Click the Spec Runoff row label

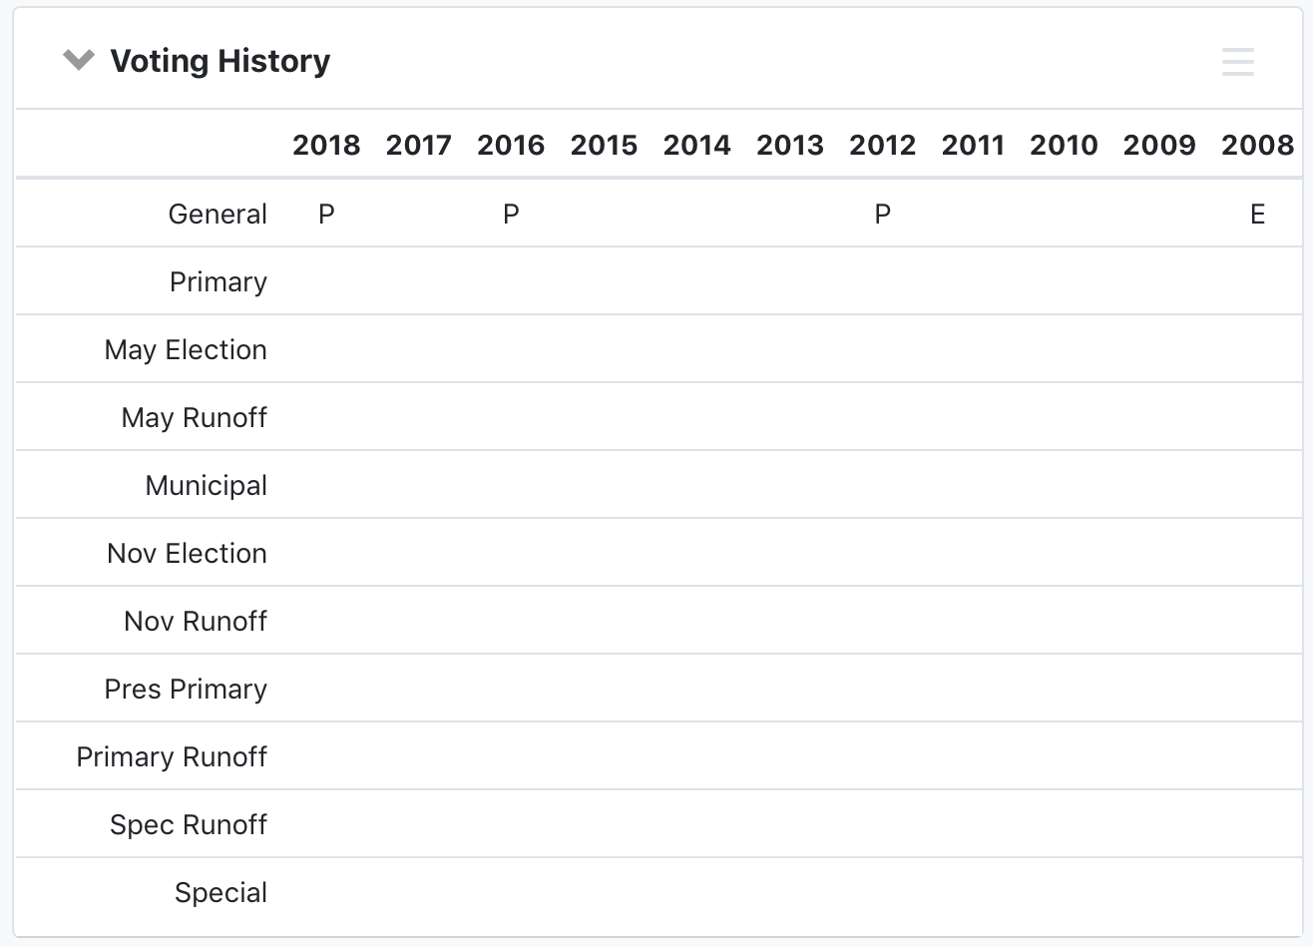point(189,825)
